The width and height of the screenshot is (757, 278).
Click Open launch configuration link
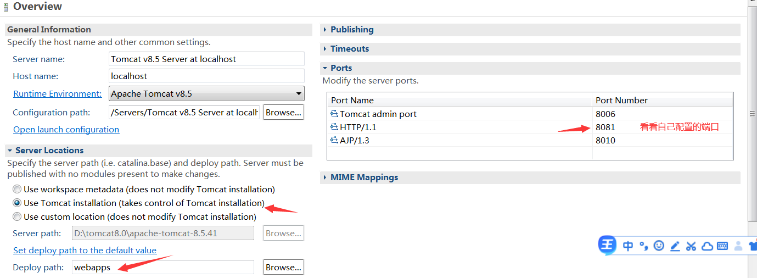click(66, 130)
